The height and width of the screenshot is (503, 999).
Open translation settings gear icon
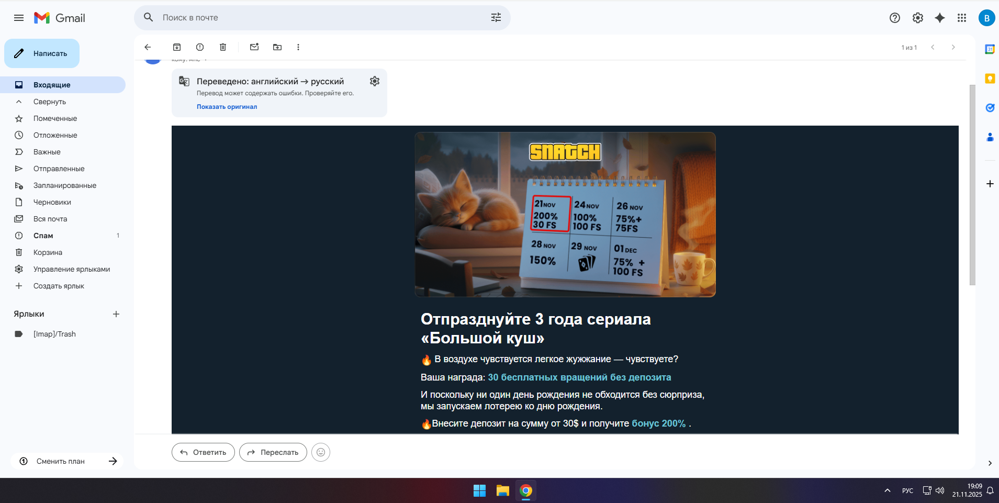click(x=375, y=81)
